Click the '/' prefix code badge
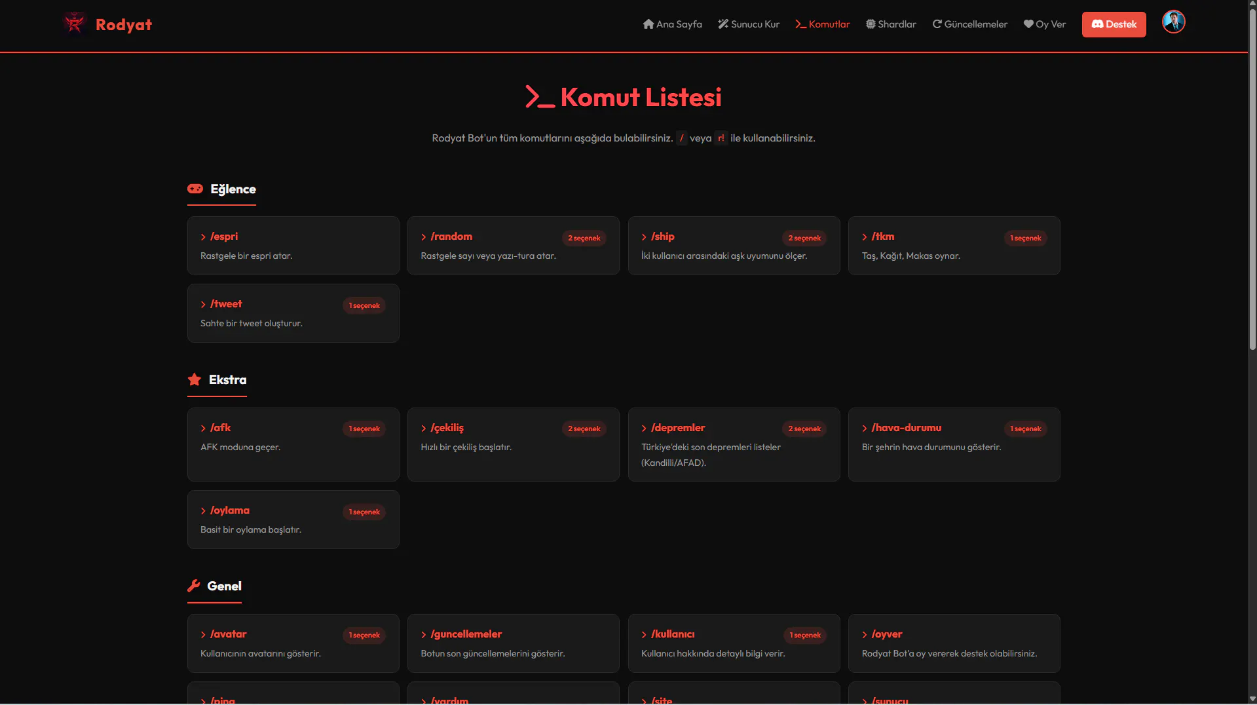The height and width of the screenshot is (705, 1257). click(x=681, y=138)
